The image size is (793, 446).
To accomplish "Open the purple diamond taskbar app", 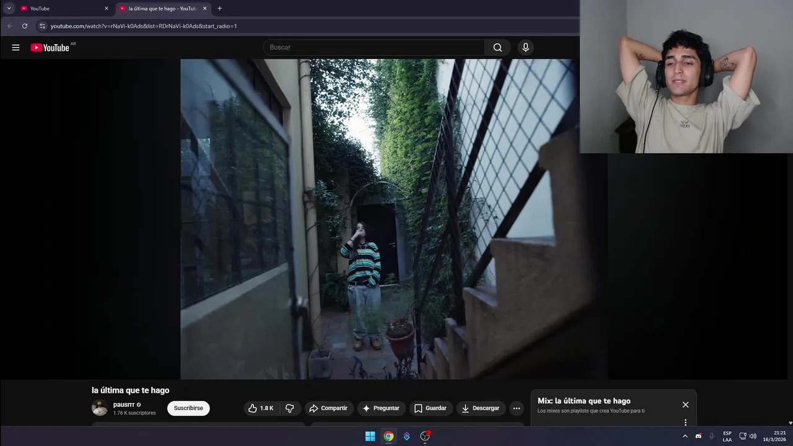I will tap(406, 436).
